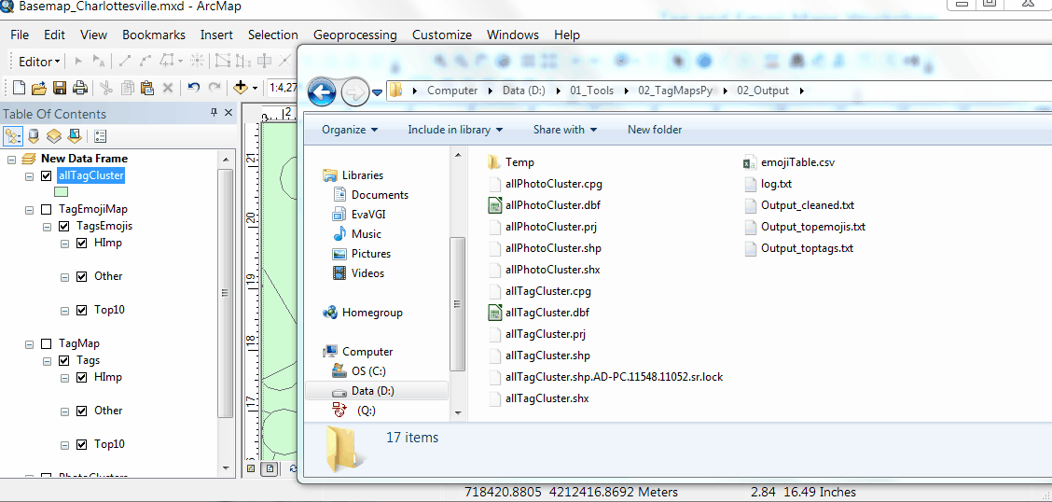Toggle the Tags layer checkbox
This screenshot has width=1052, height=502.
pos(64,360)
